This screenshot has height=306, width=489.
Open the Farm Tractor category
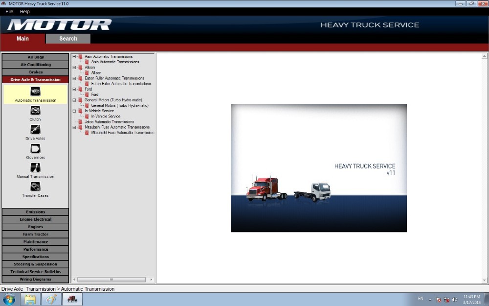pos(36,234)
